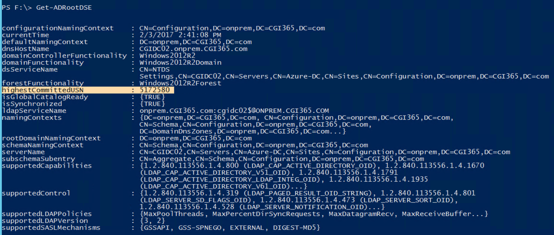Click the namingContexts property label
The image size is (554, 235).
pos(32,117)
